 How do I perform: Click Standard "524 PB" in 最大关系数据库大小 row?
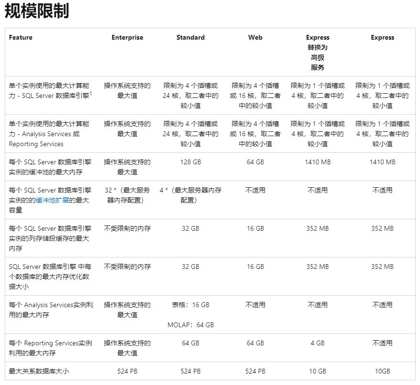pos(191,371)
